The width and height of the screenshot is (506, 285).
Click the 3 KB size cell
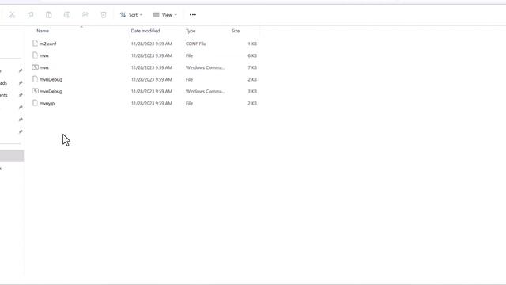click(x=252, y=92)
